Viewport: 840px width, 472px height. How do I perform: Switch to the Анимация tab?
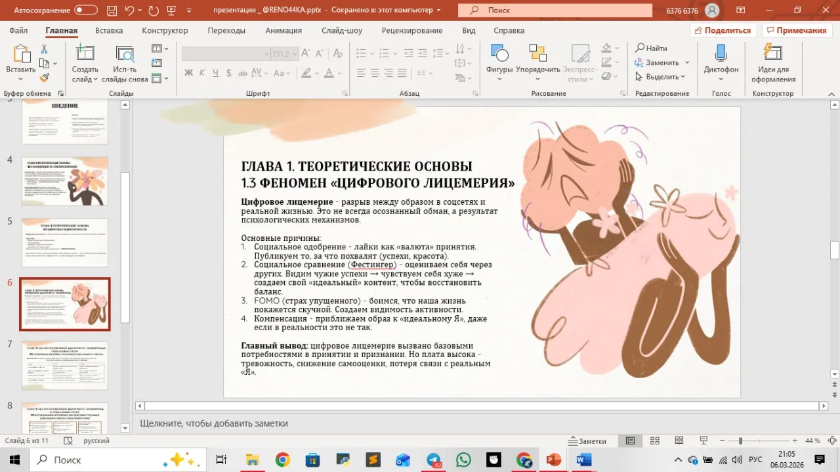(283, 30)
